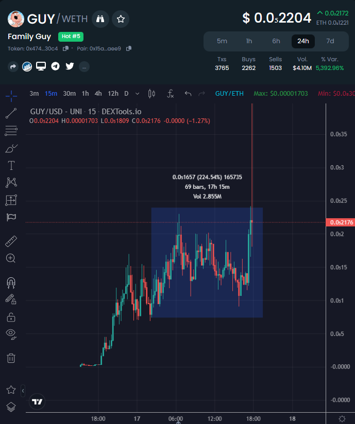
Task: Select the 30m interval
Action: (70, 94)
